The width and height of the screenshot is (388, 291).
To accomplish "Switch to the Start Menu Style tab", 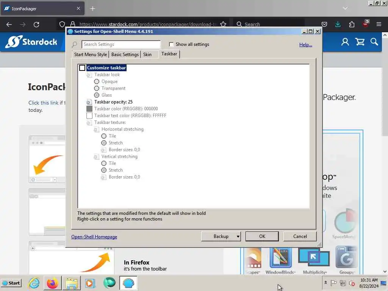I will pos(91,55).
